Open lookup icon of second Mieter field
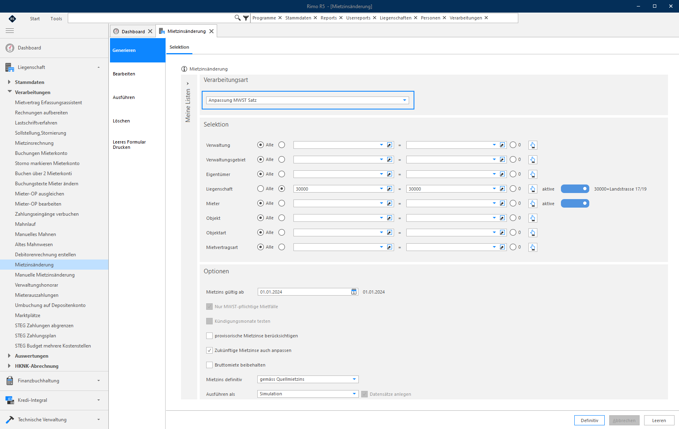The width and height of the screenshot is (679, 429). (502, 204)
